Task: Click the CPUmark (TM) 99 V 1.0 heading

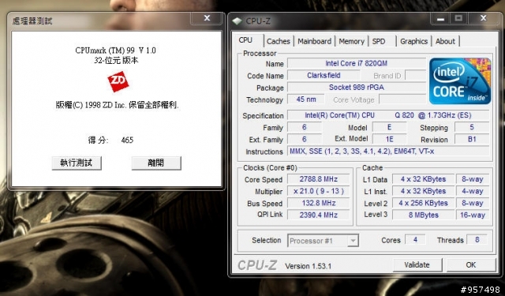Action: click(x=116, y=51)
